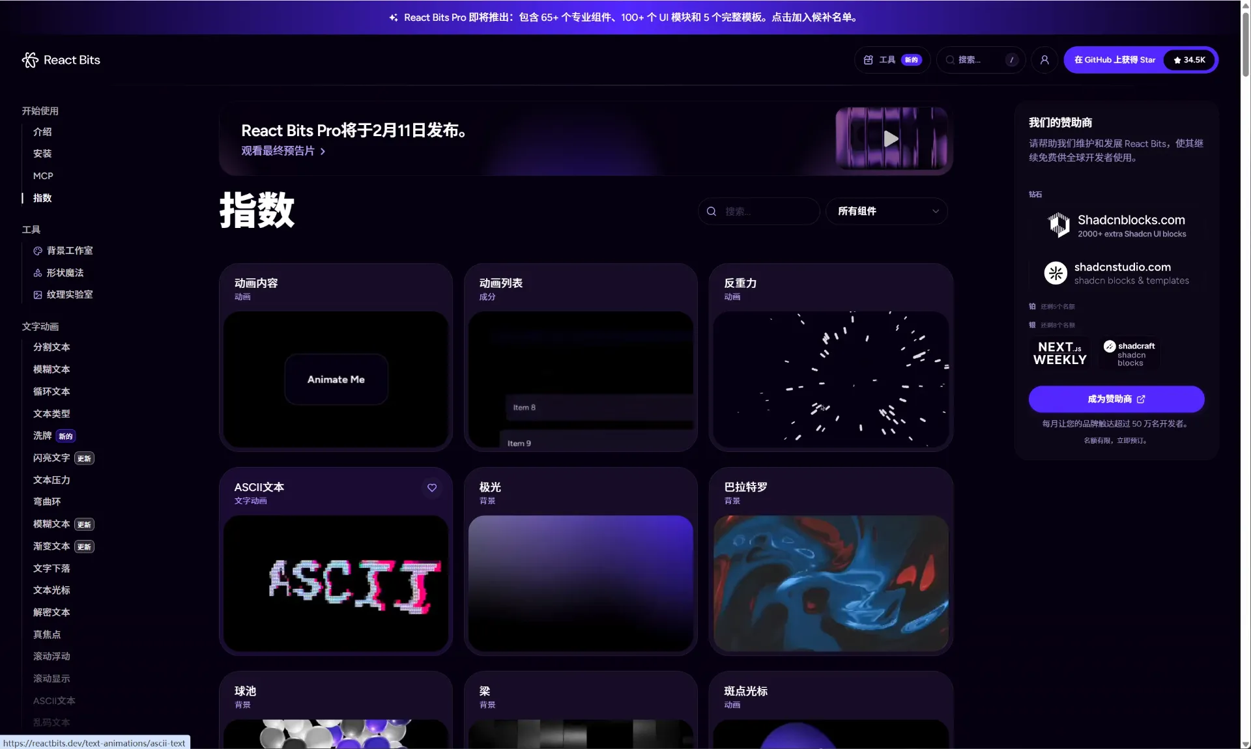
Task: Expand the 所有组件 filter dropdown
Action: [886, 211]
